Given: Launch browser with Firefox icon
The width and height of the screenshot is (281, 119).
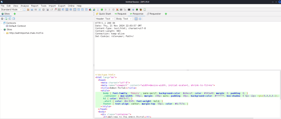Looking at the screenshot, I should (141, 10).
